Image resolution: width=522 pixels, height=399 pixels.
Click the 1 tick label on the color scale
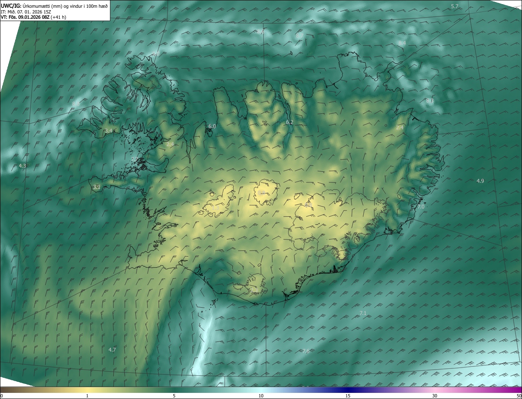click(87, 396)
